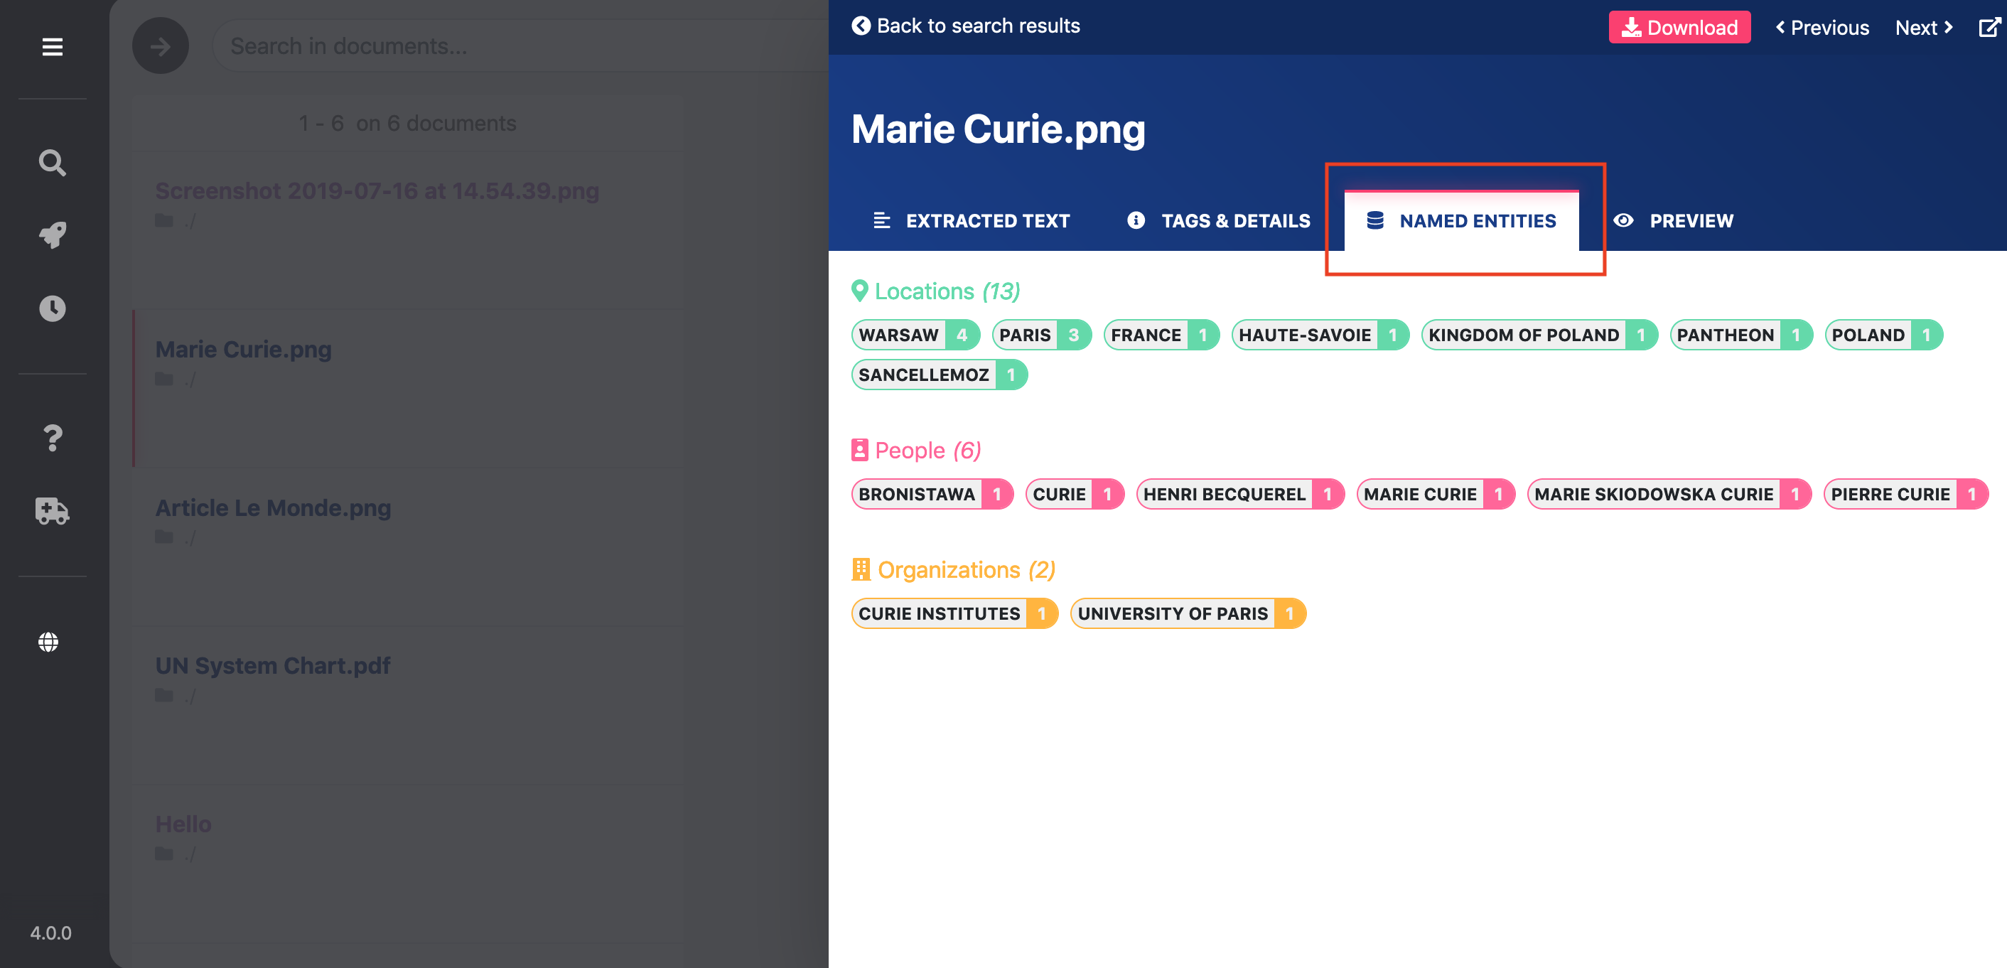Go back to search results
Image resolution: width=2007 pixels, height=968 pixels.
coord(966,26)
